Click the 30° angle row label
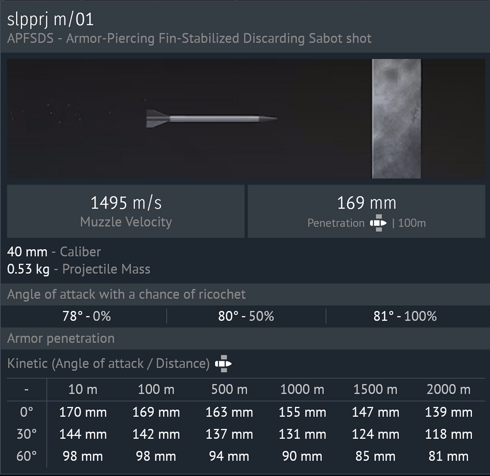 [26, 434]
